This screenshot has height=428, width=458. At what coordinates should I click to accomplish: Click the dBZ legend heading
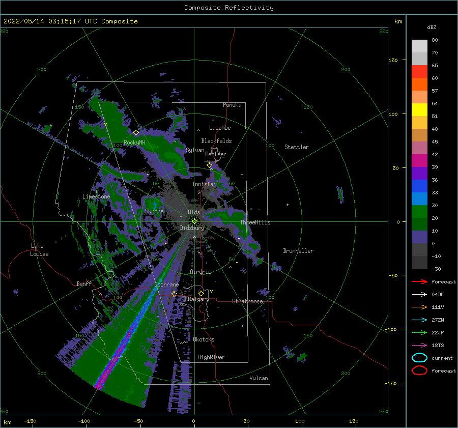(432, 27)
